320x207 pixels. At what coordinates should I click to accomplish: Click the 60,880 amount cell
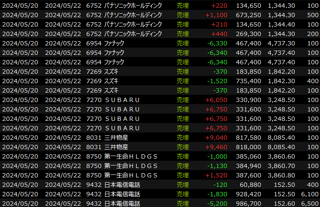[251, 185]
